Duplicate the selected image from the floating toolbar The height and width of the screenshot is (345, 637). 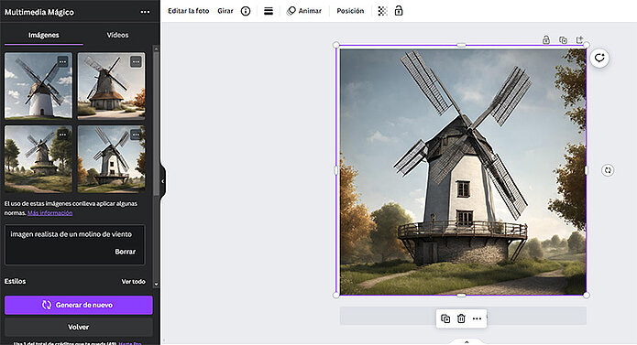tap(445, 318)
